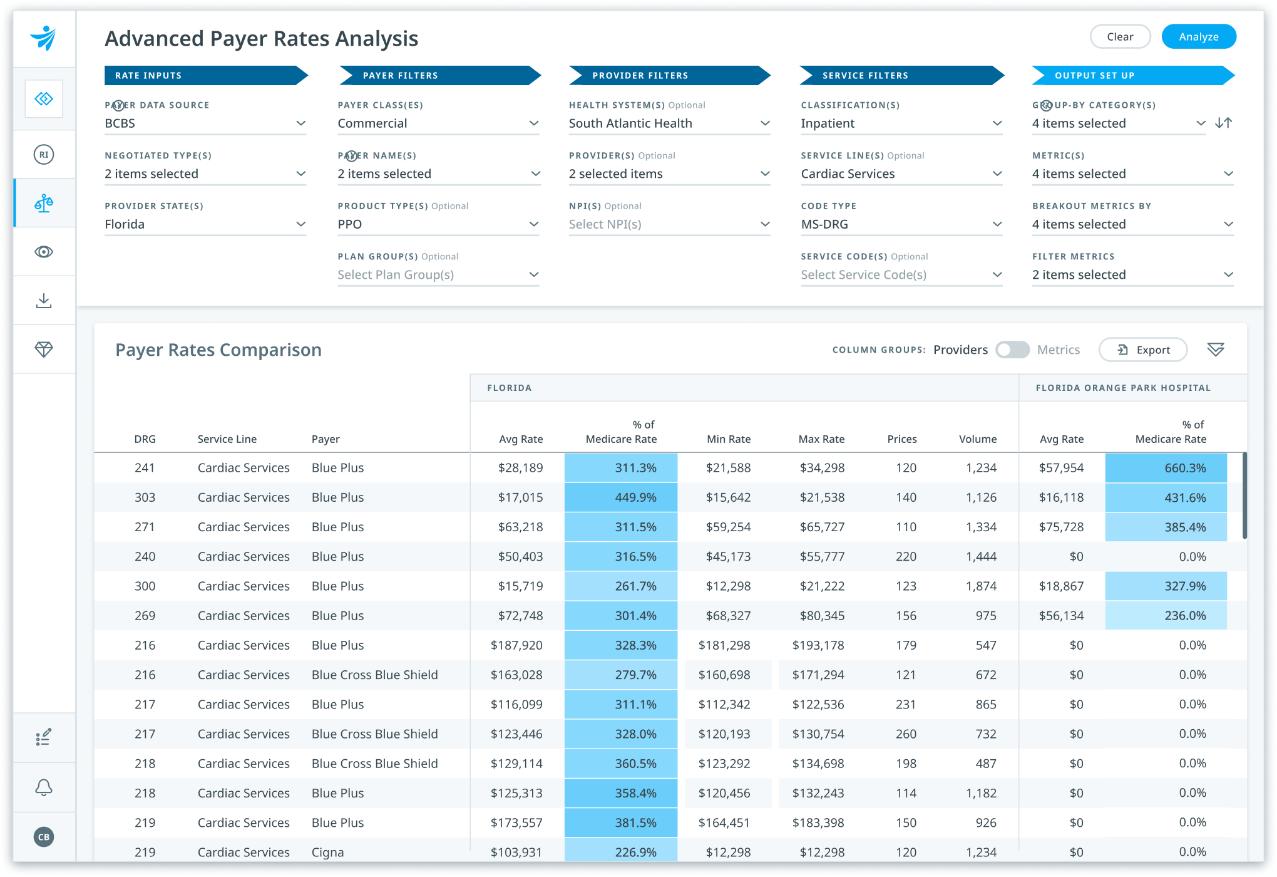Click the Analyze button

pos(1198,36)
